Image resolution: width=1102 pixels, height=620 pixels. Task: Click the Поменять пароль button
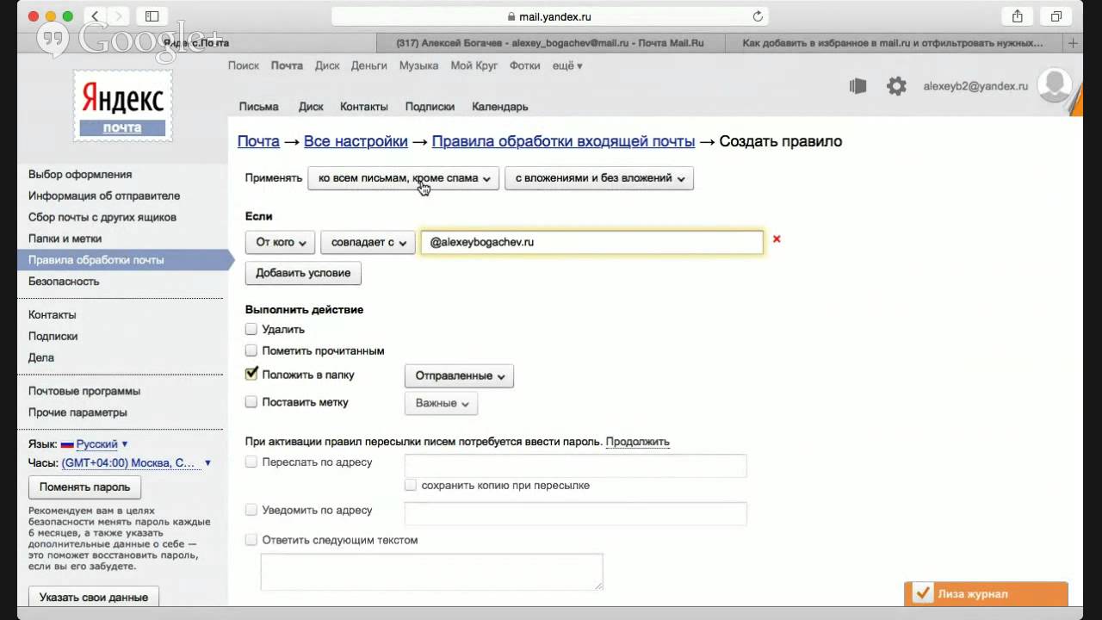[84, 487]
